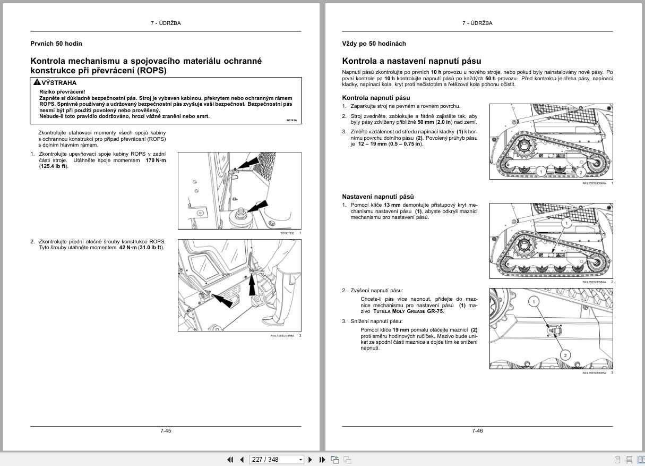The image size is (645, 466).
Task: Click the go to previous view icon
Action: coord(335,460)
